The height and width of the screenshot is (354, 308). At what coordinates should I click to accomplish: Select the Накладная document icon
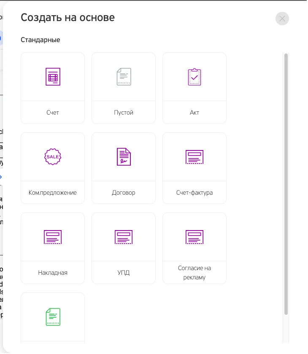pyautogui.click(x=53, y=237)
